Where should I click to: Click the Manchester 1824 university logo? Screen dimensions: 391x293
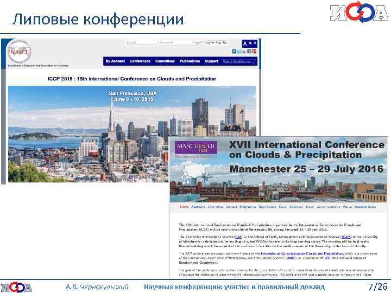tap(195, 147)
